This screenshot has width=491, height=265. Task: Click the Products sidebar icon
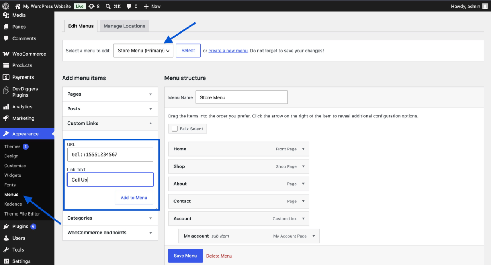(6, 65)
